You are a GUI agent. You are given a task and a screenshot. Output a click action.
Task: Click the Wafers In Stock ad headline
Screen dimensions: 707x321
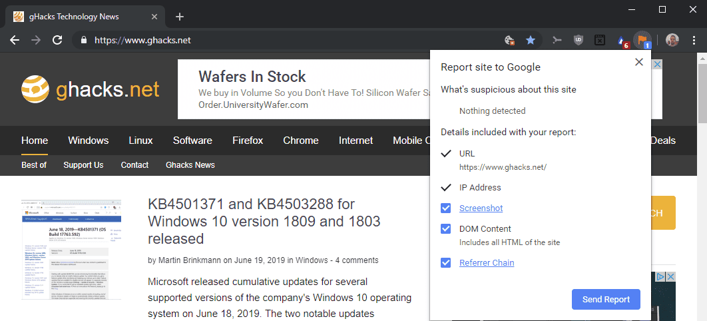[252, 76]
